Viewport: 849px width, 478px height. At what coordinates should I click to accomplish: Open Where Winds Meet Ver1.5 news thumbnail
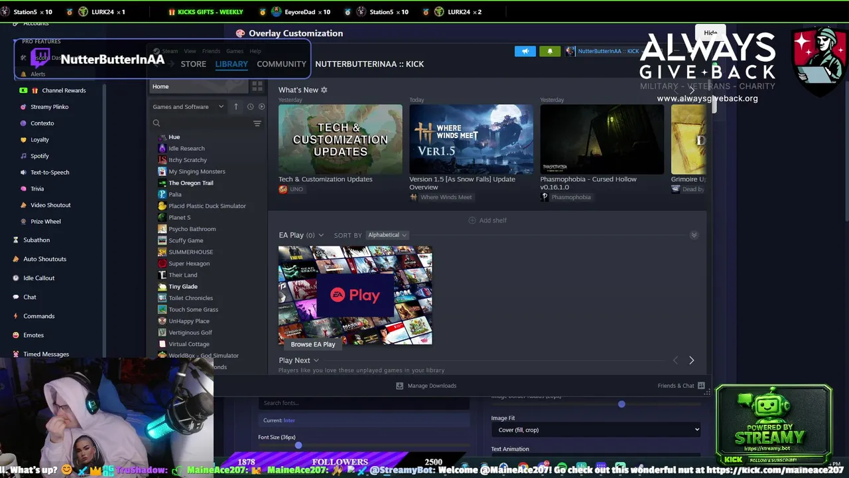point(471,139)
